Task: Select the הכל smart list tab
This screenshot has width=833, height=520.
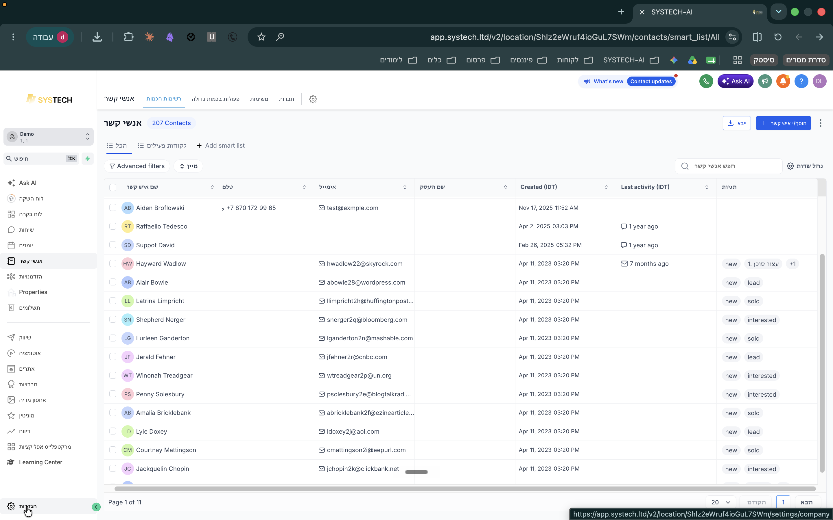Action: tap(117, 146)
